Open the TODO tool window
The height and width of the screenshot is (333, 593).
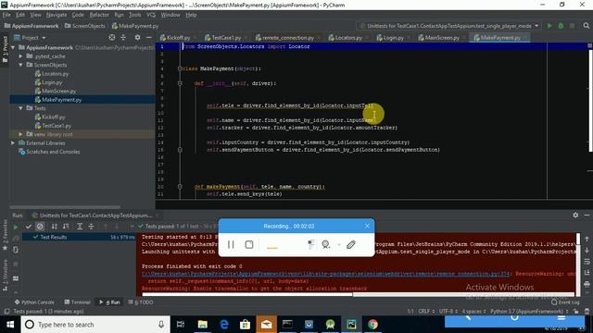click(141, 302)
